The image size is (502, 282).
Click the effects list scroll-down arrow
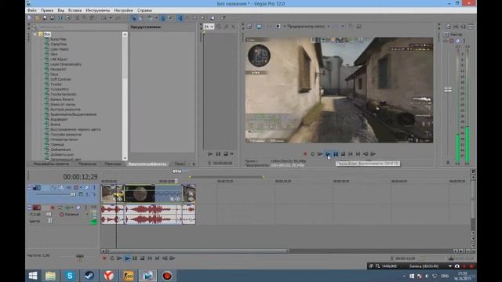click(x=125, y=158)
